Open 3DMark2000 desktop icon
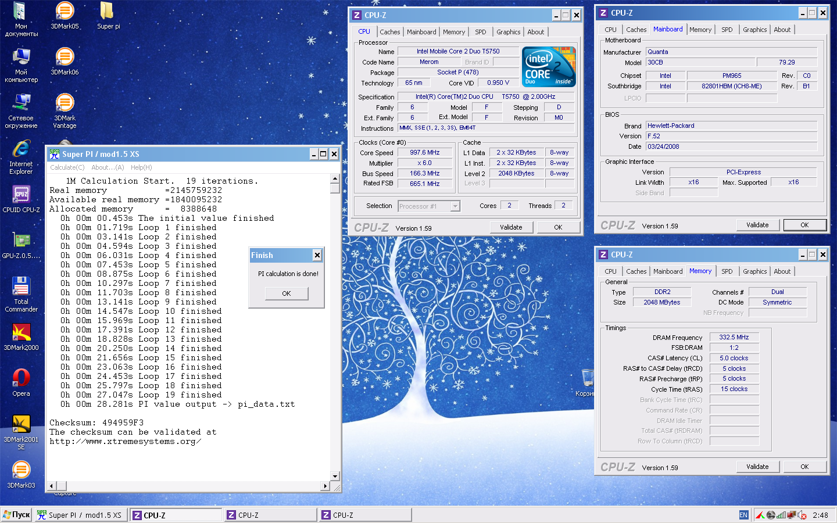The image size is (837, 523). (21, 337)
